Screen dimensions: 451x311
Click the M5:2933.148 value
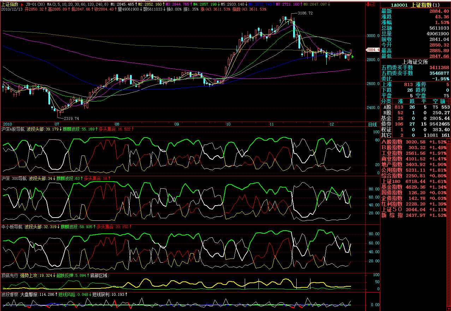232,4
